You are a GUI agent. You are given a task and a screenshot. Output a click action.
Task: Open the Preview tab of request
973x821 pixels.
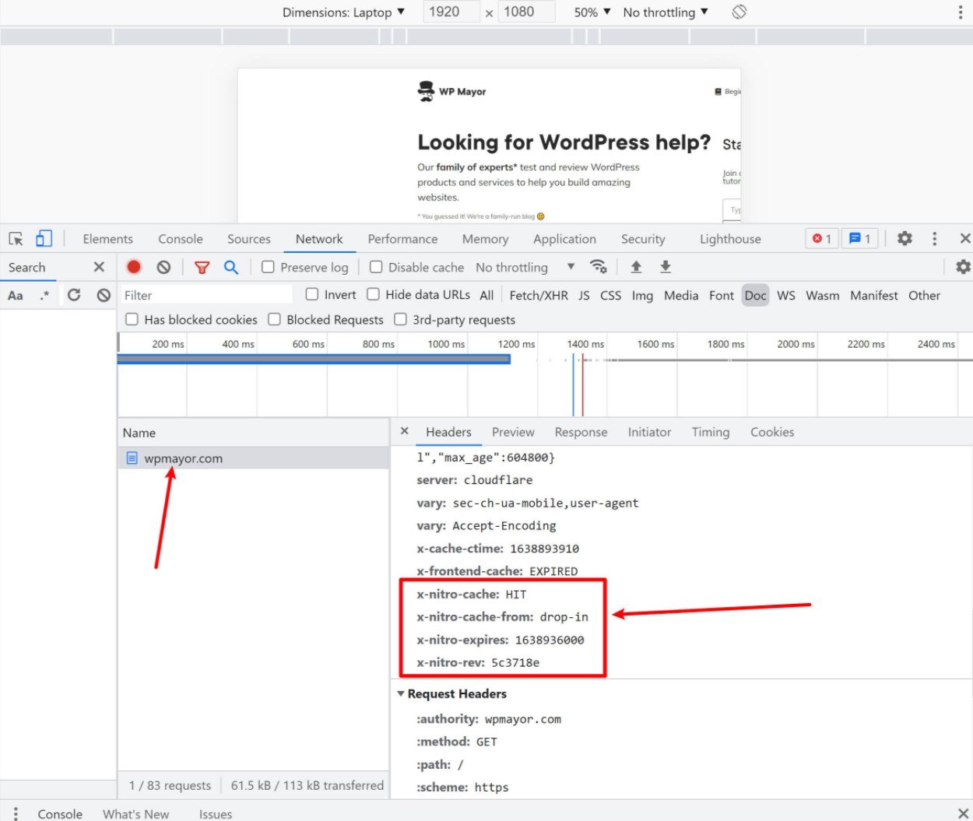[x=513, y=432]
